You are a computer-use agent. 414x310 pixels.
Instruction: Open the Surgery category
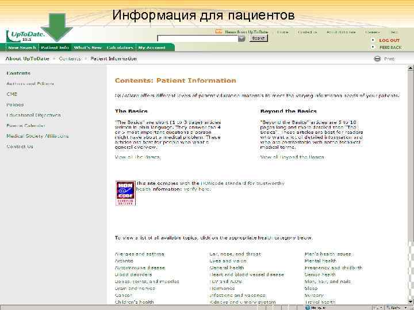314,295
